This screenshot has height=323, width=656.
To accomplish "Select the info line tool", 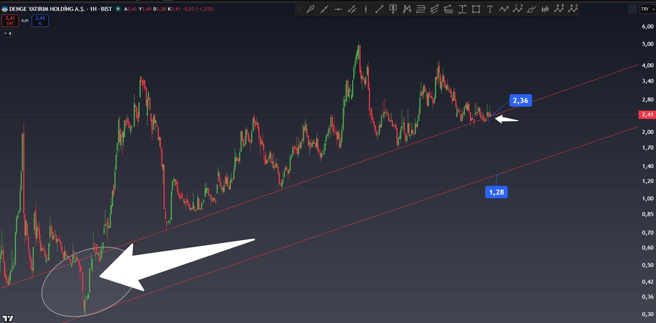I will (352, 9).
